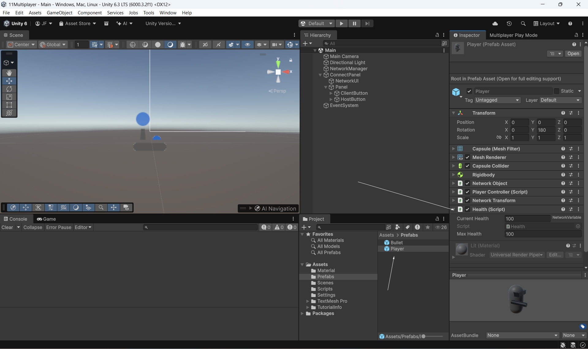
Task: Click the global search magnifier icon
Action: coord(523,24)
